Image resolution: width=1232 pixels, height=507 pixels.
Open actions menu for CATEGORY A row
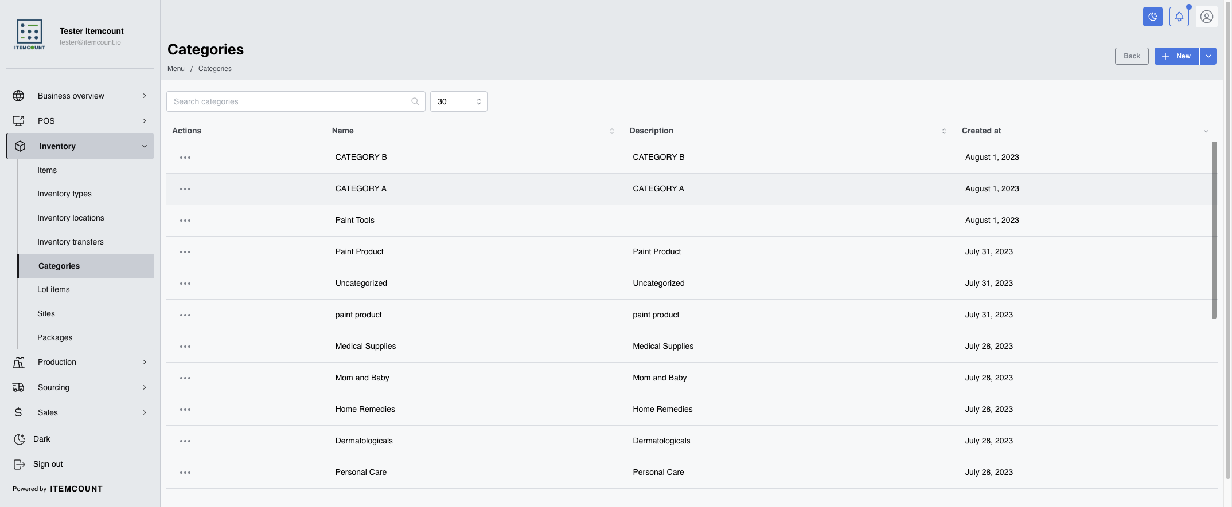[x=185, y=189]
